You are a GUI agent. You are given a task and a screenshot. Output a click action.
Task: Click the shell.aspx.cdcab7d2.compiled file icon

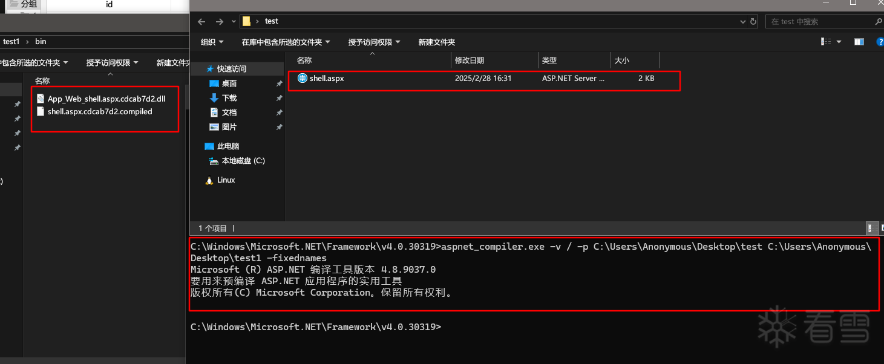pyautogui.click(x=41, y=112)
